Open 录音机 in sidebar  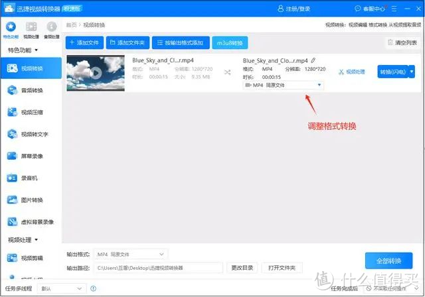31,178
